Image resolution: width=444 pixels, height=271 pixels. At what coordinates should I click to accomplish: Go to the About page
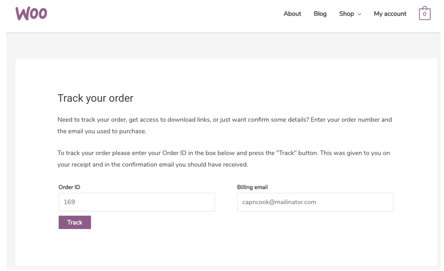tap(292, 14)
